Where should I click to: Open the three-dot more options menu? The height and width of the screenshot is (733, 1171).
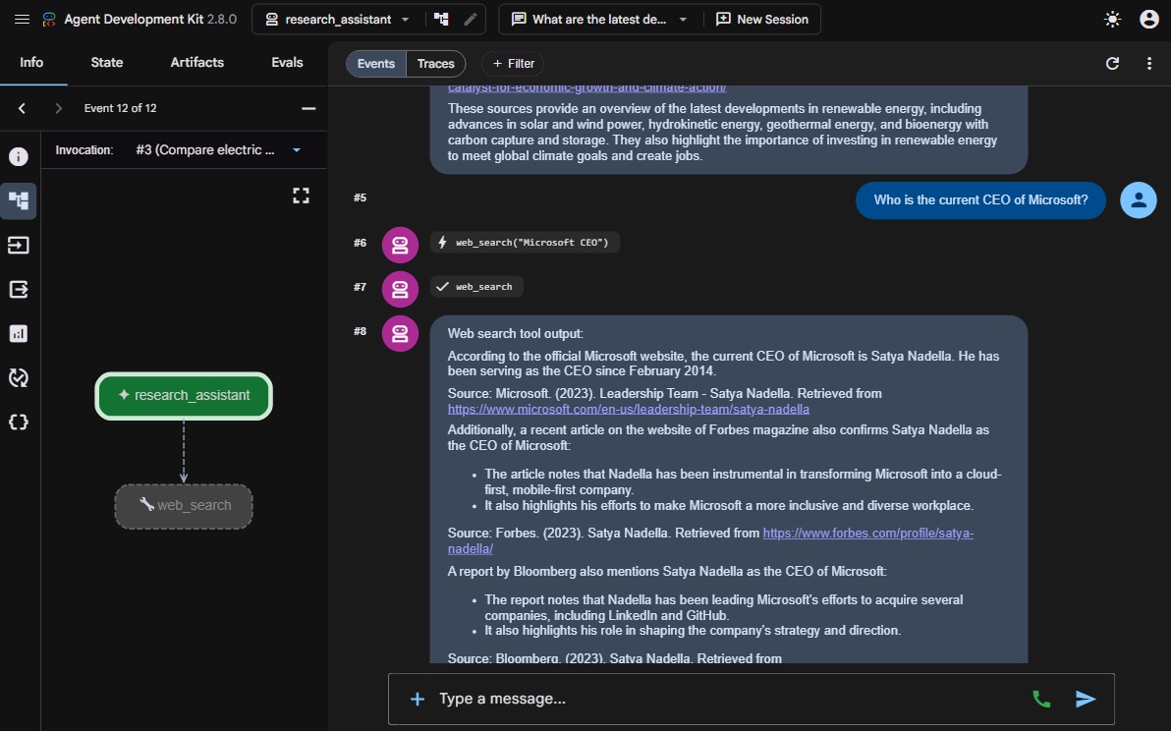coord(1149,64)
